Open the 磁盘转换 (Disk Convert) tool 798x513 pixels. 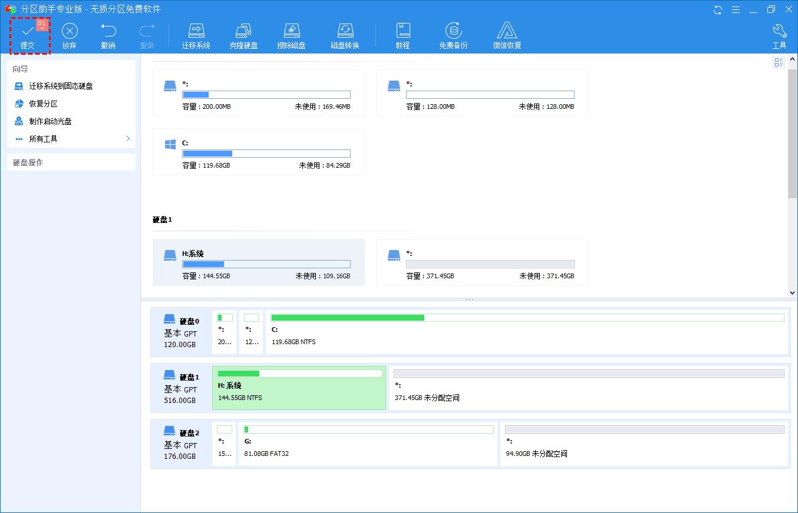pyautogui.click(x=345, y=32)
